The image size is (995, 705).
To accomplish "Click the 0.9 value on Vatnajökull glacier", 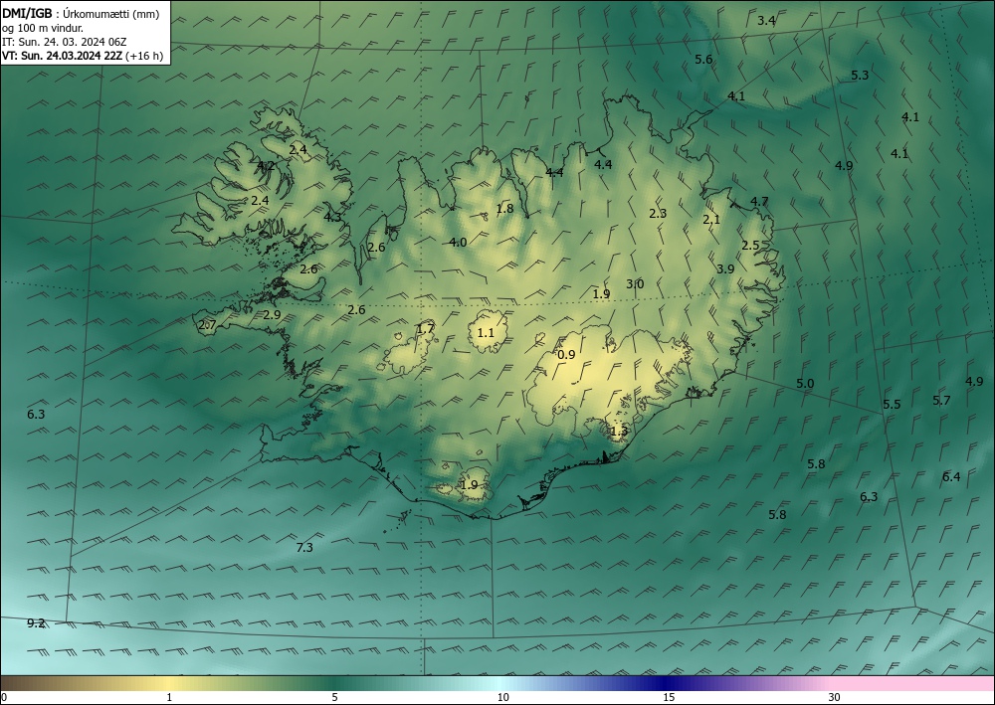I will [566, 354].
